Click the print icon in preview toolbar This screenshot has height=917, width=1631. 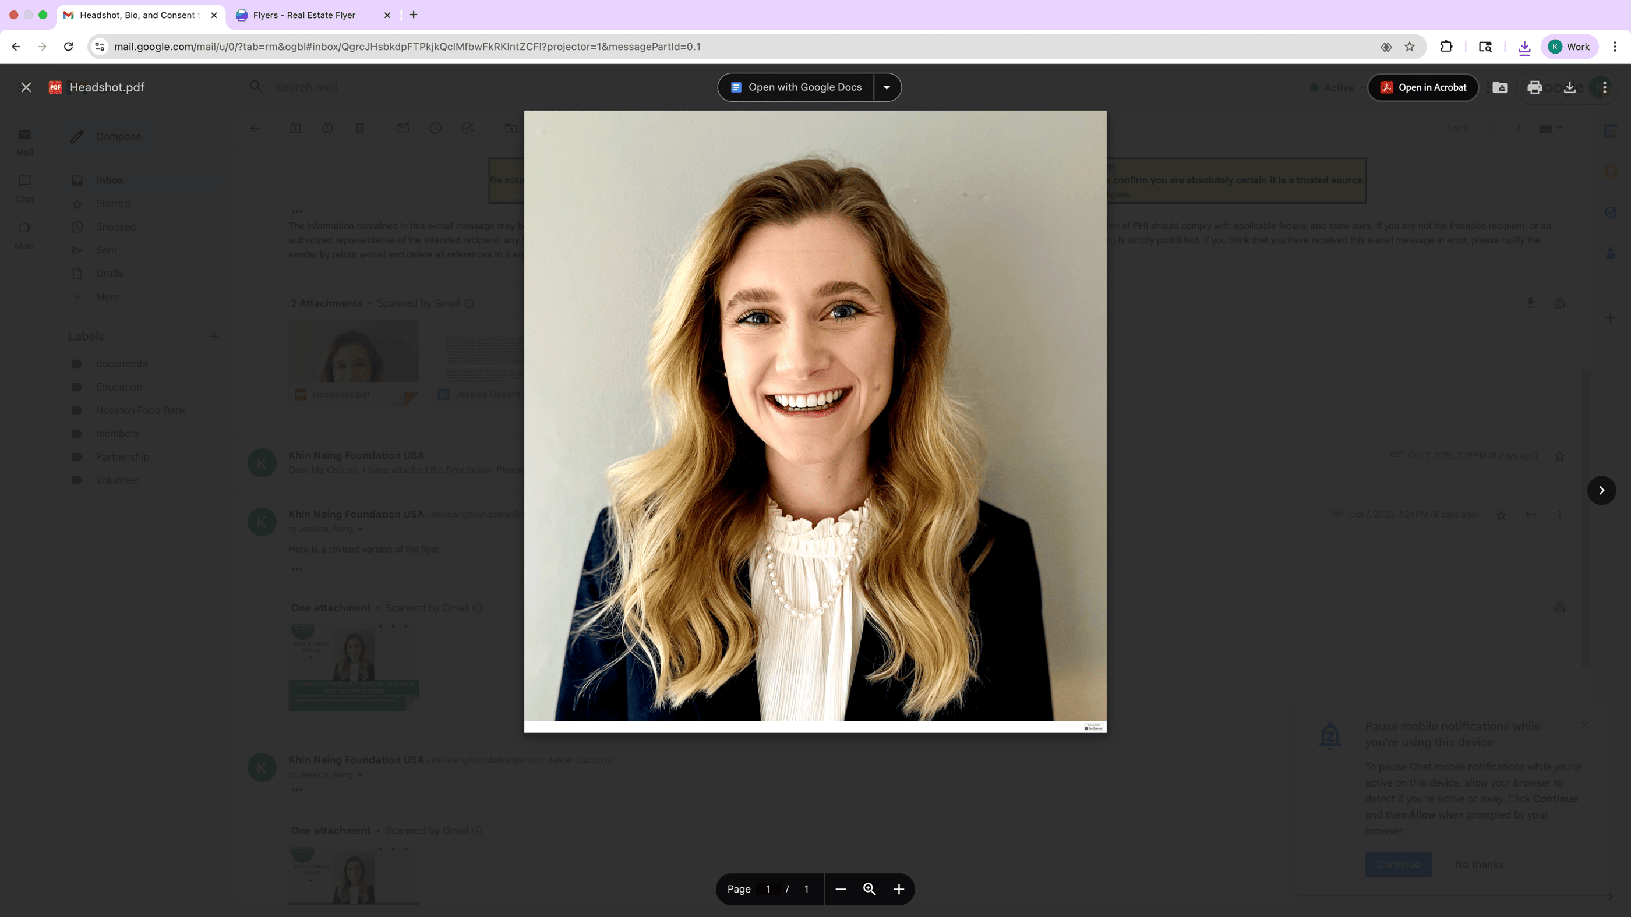pyautogui.click(x=1534, y=87)
